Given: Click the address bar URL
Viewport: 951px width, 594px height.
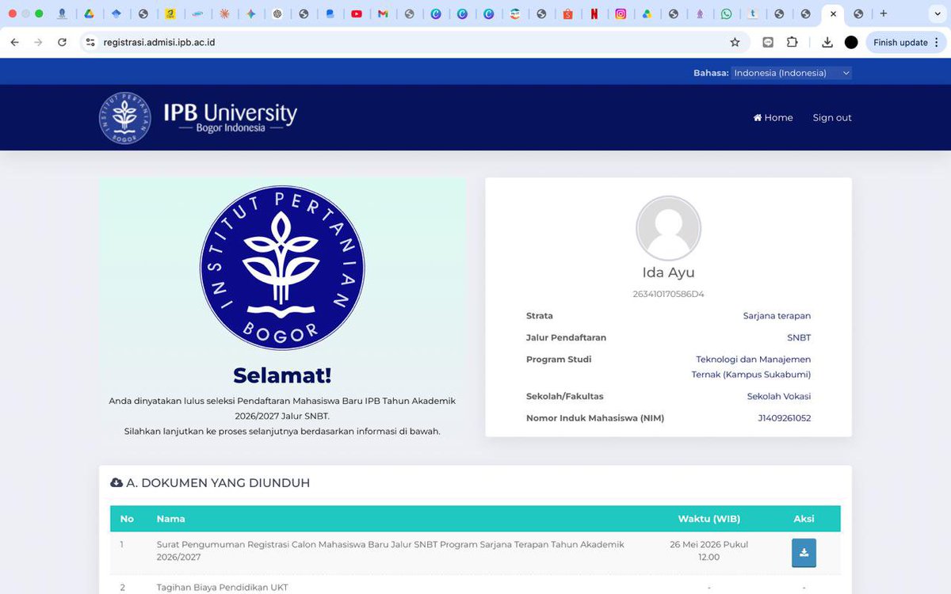Looking at the screenshot, I should (159, 42).
